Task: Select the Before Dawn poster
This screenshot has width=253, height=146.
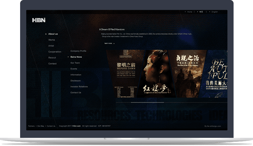Action: tap(125, 74)
